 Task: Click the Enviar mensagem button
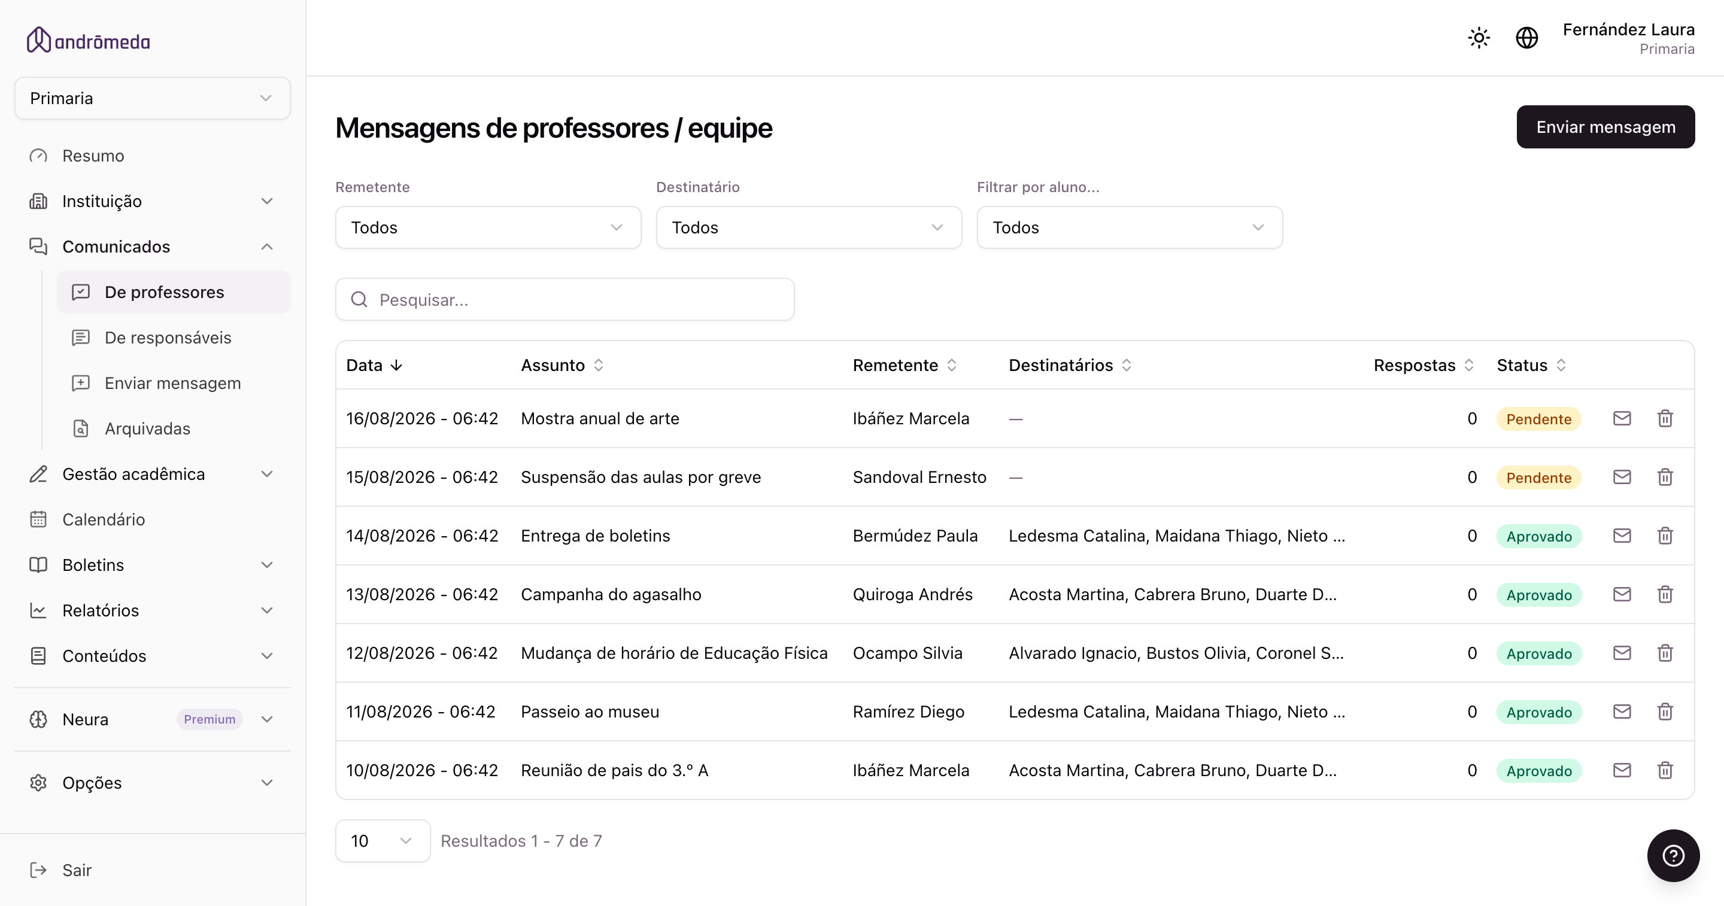1605,126
